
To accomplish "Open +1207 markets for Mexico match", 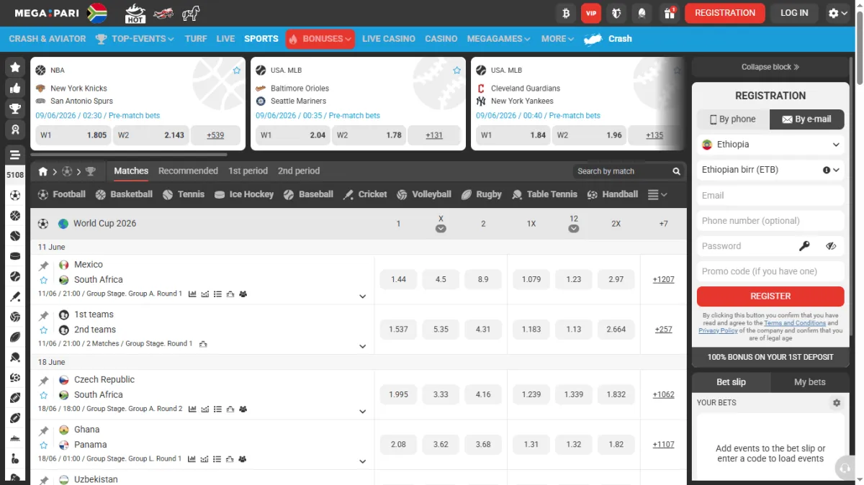I will click(663, 279).
